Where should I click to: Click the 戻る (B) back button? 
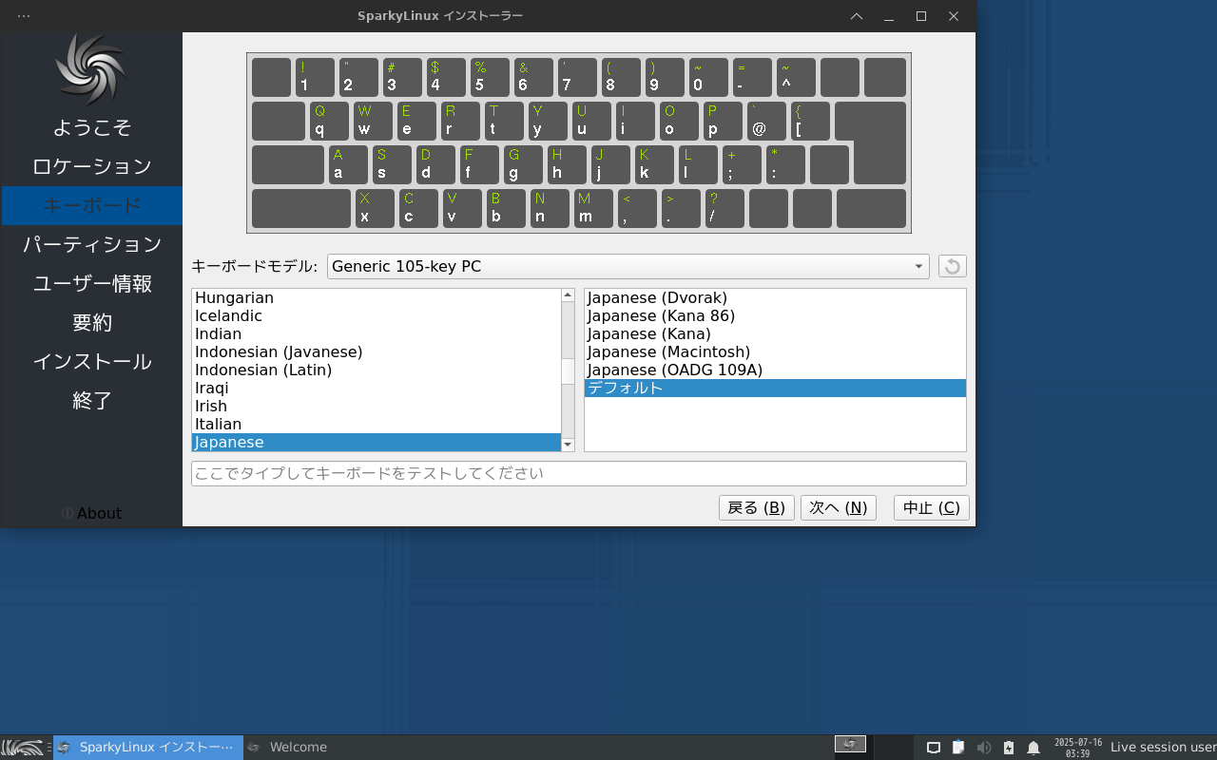[756, 507]
